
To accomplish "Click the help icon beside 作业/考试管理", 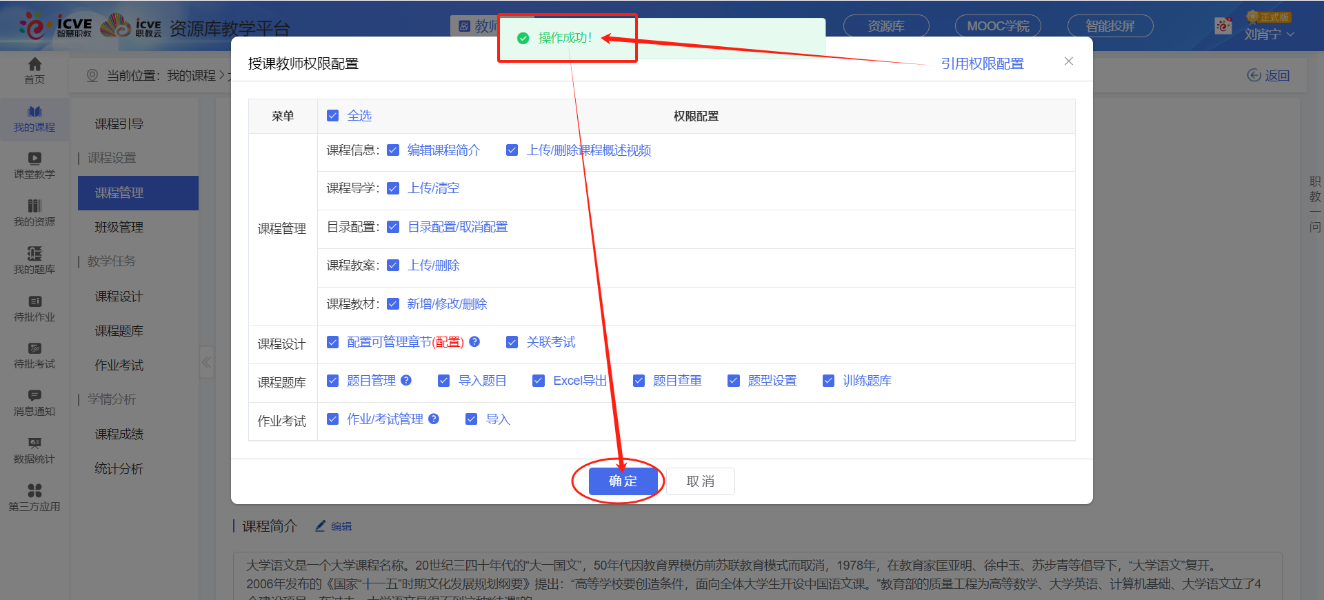I will tap(434, 419).
